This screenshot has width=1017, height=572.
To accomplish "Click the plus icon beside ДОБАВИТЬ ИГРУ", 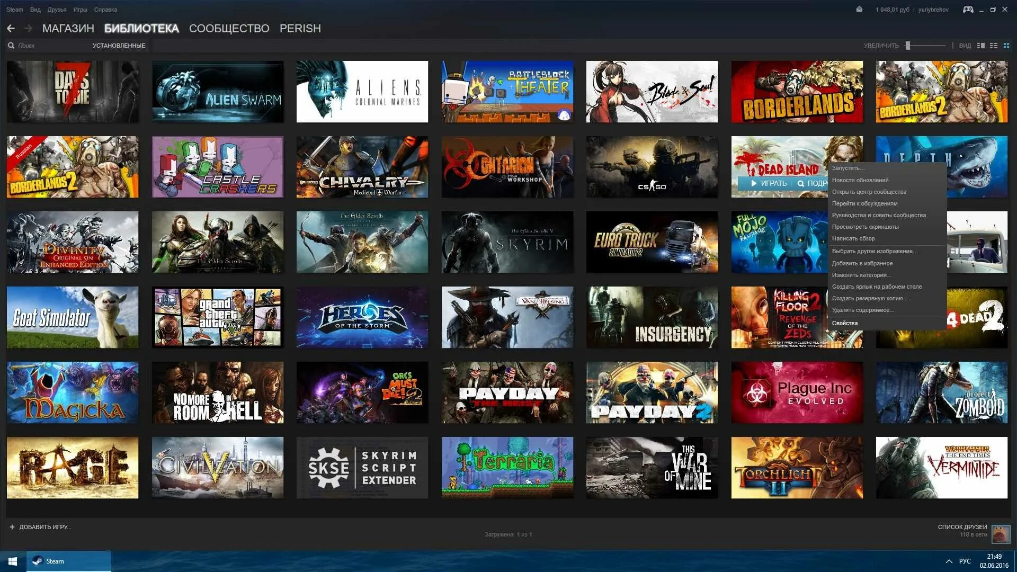I will coord(12,527).
